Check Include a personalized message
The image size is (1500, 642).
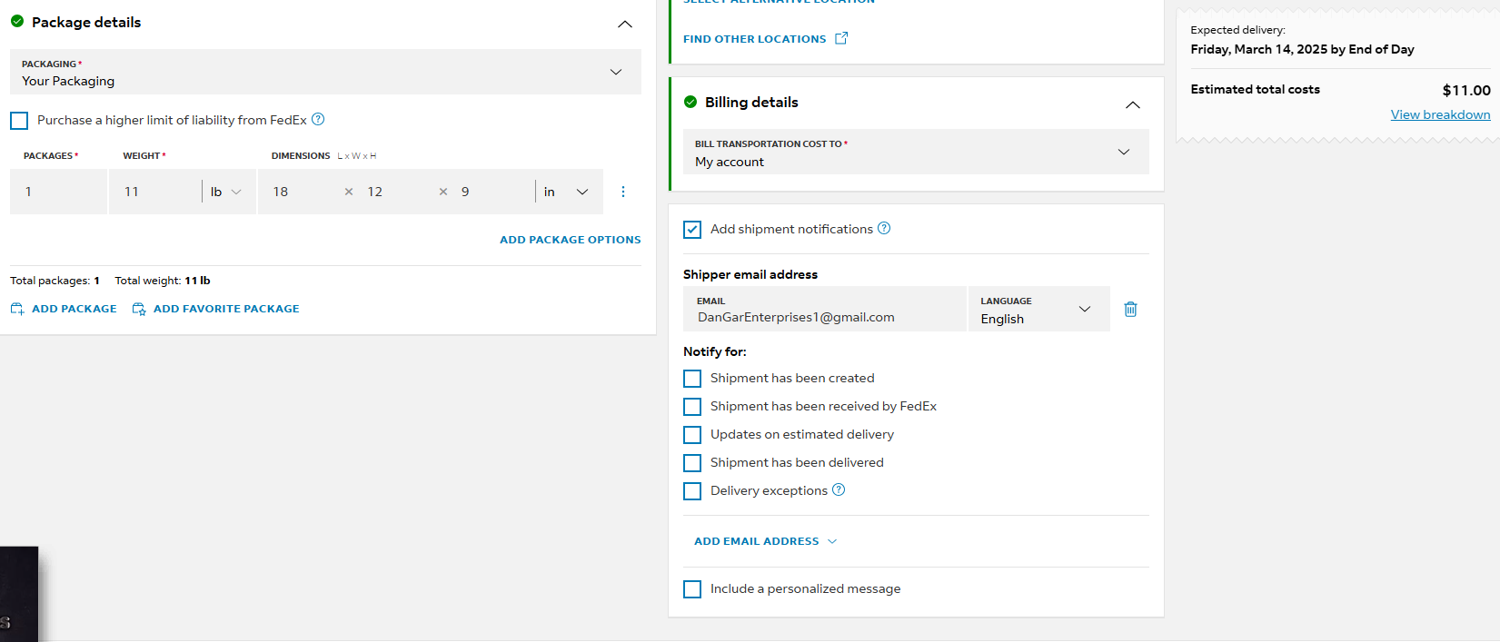pos(692,589)
